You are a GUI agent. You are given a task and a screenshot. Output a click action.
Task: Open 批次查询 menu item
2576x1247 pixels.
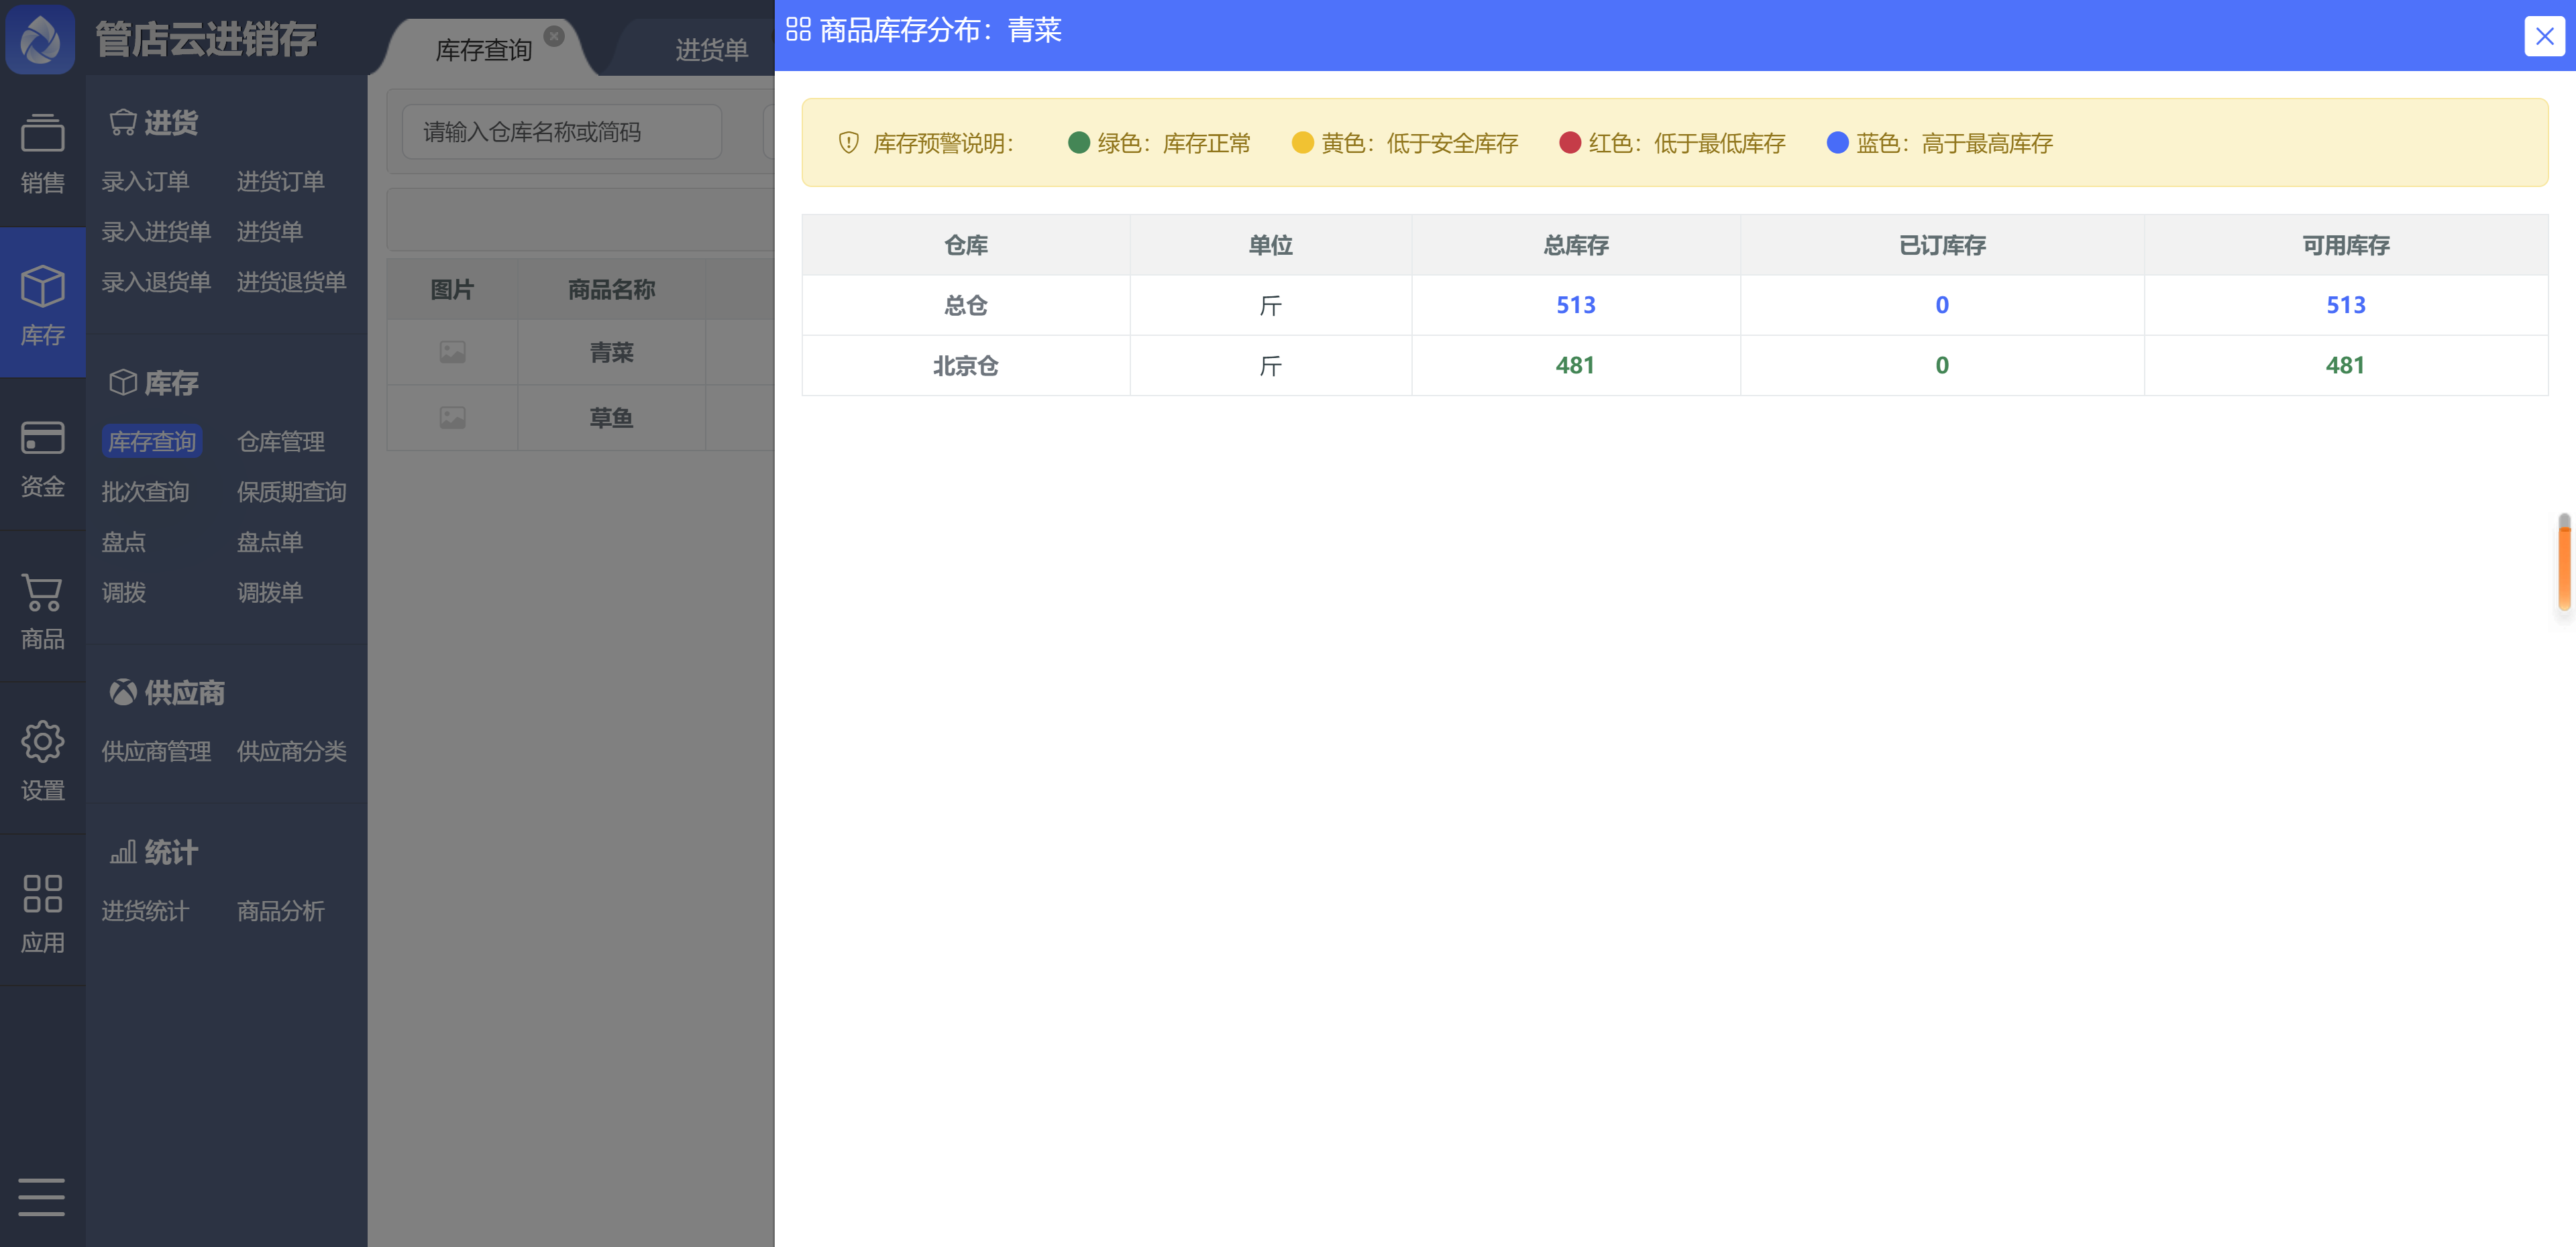coord(145,491)
